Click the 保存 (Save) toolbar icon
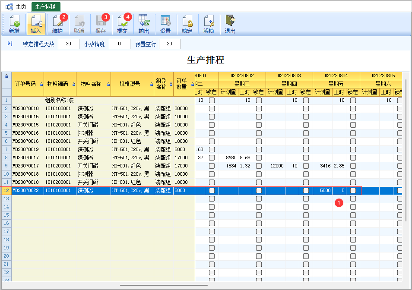 [101, 24]
